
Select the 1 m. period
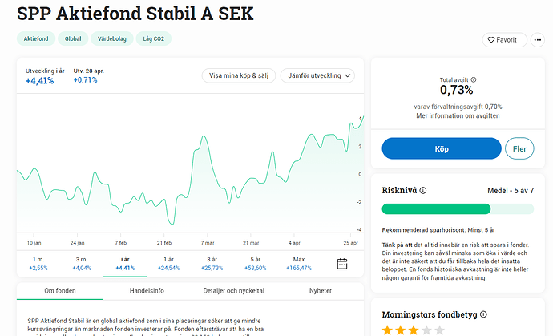[38, 264]
